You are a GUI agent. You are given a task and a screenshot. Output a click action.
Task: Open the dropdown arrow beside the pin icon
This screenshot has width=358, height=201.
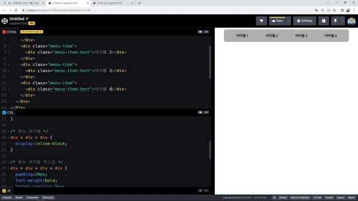tap(342, 21)
